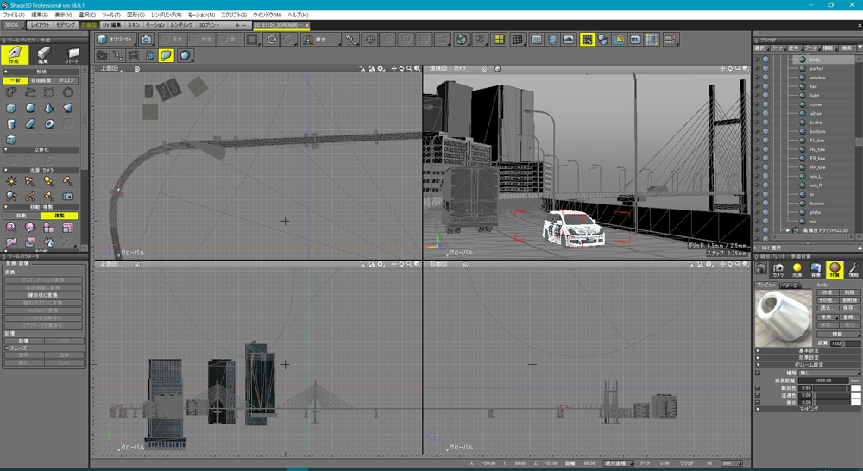Click the 全削除 button in material palette
863x471 pixels.
[x=849, y=300]
